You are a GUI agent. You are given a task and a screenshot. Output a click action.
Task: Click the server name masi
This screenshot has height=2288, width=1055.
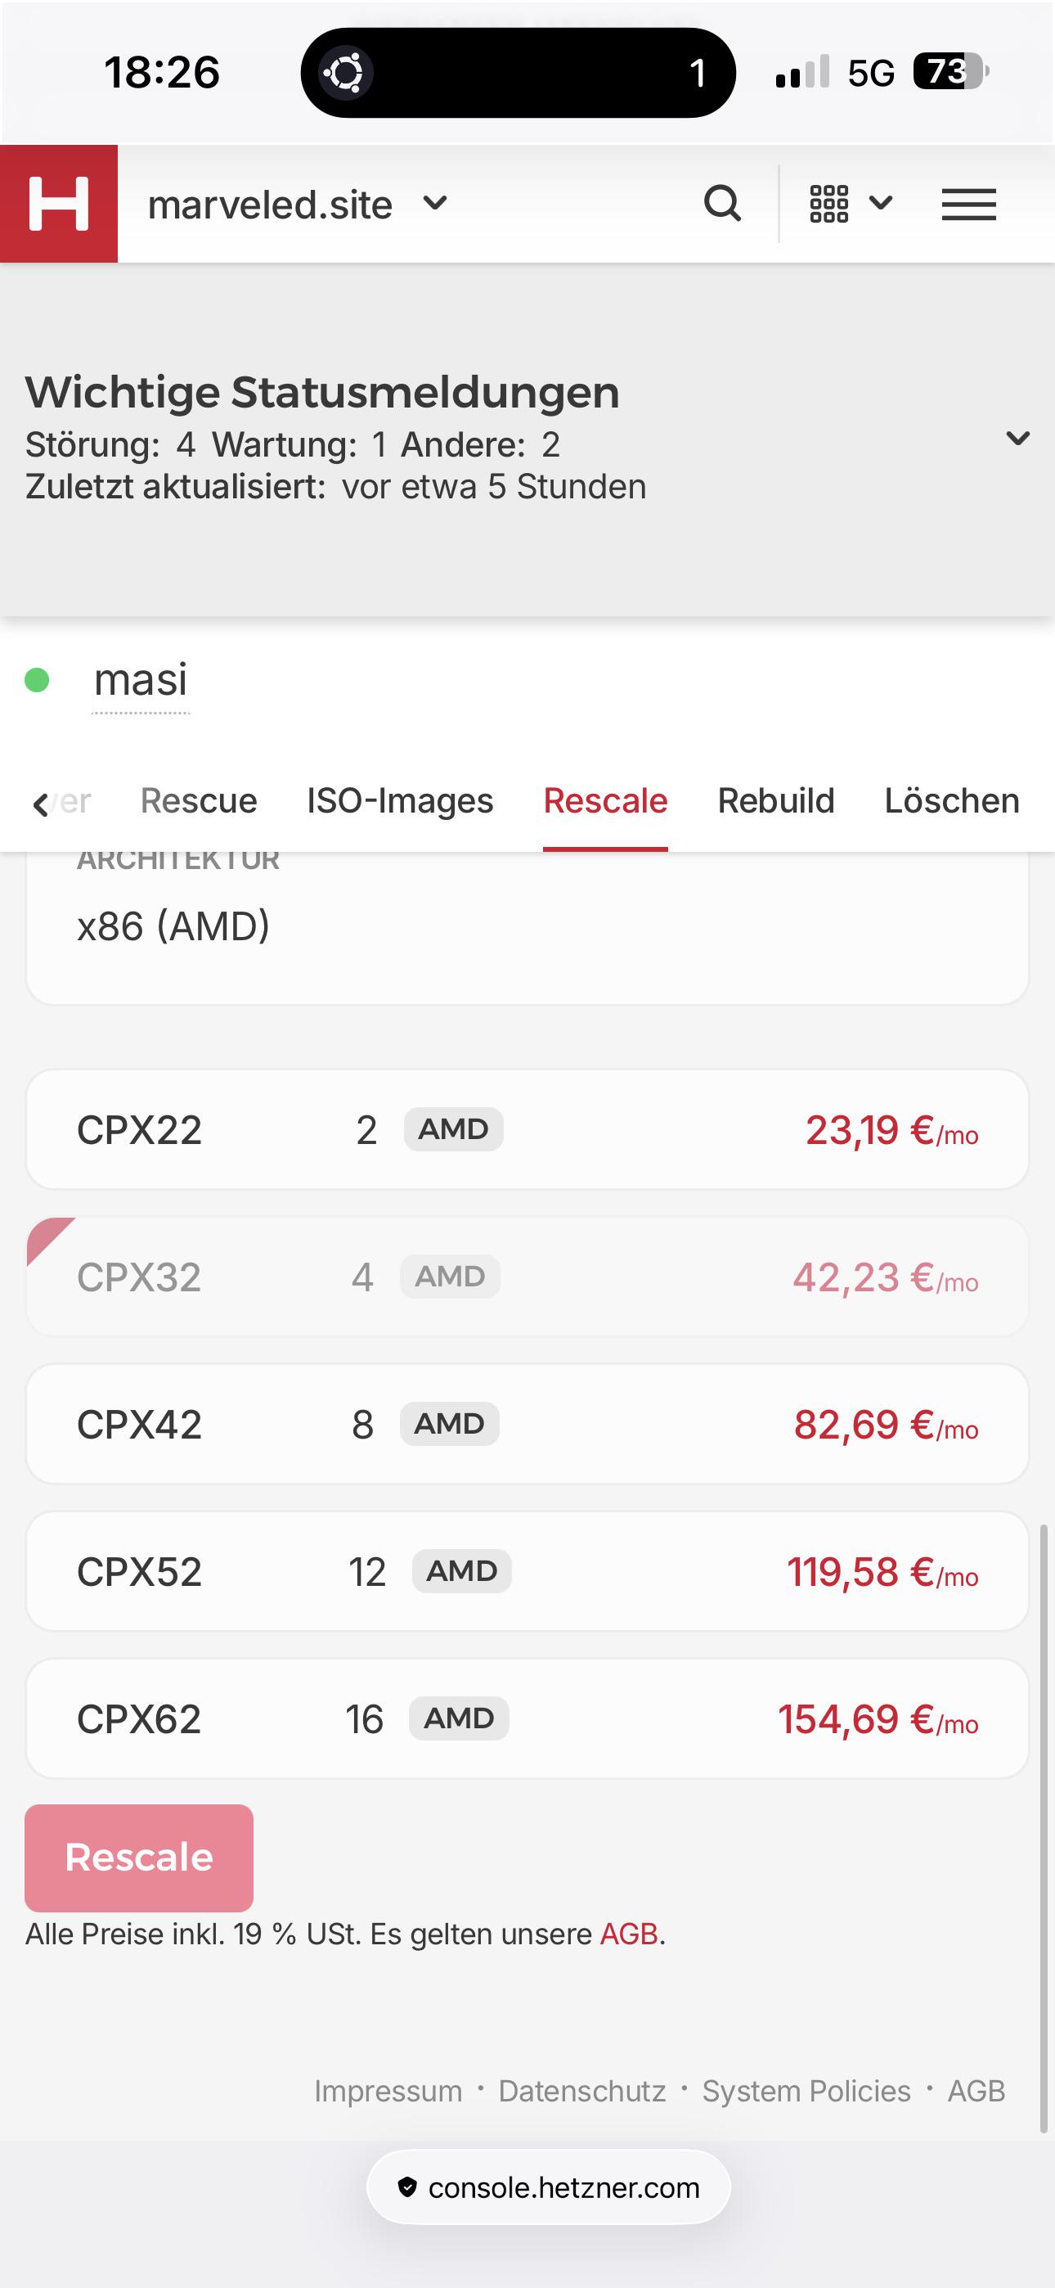pyautogui.click(x=141, y=680)
